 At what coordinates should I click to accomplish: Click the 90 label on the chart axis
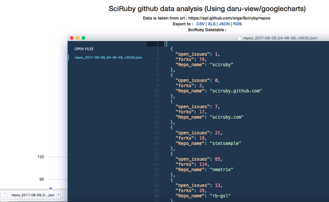point(41,180)
